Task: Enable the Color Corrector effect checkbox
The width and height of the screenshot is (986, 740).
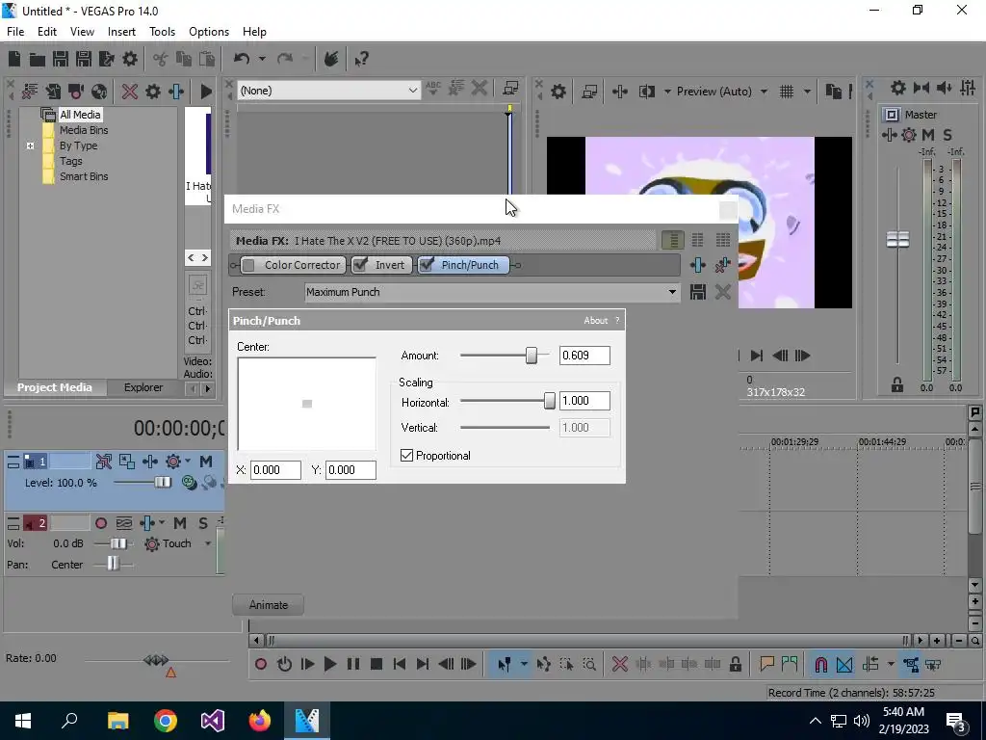Action: coord(248,265)
